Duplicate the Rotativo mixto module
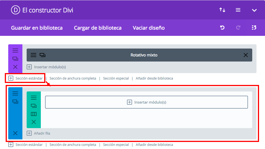This screenshot has width=265, height=149. point(43,55)
